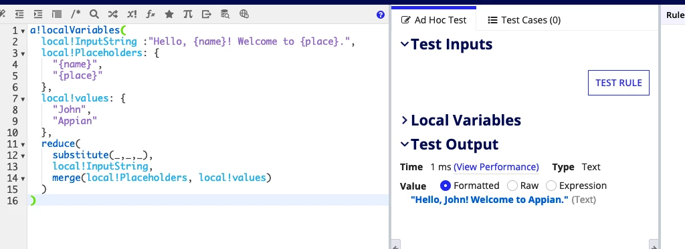
Task: Click the x! rule input icon
Action: pos(132,15)
